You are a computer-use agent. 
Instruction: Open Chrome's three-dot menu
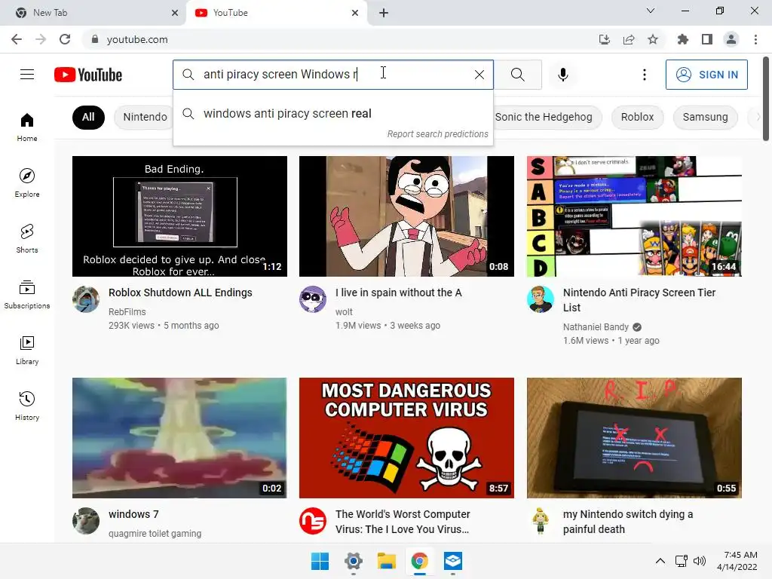[x=755, y=39]
